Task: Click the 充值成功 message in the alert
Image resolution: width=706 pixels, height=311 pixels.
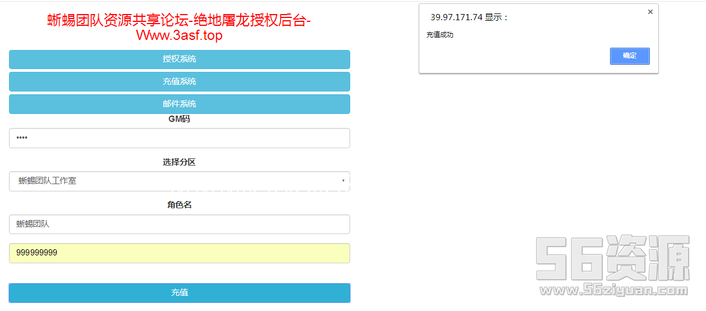Action: click(x=440, y=35)
